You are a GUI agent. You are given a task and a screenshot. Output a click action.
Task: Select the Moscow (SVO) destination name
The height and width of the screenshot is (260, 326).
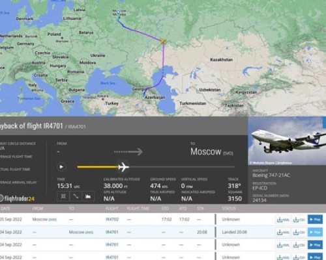point(212,151)
